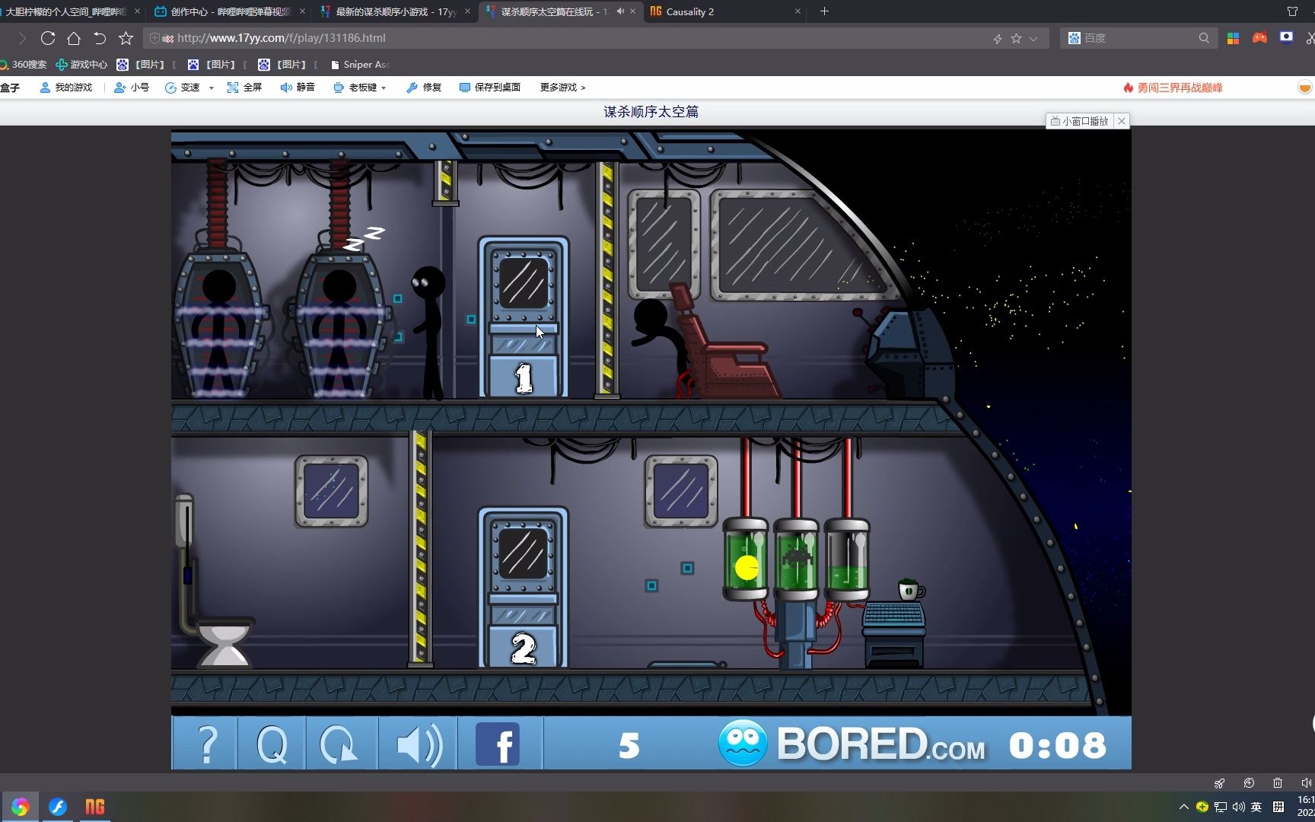Switch input language via 英 indicator
The width and height of the screenshot is (1315, 822).
tap(1256, 807)
